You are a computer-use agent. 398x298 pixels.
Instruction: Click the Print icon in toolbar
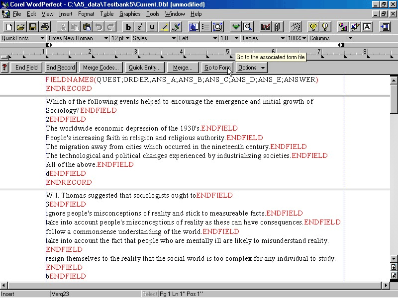[x=45, y=27]
